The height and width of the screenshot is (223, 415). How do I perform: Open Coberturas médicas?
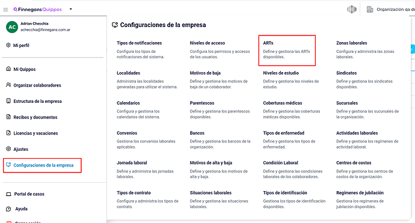tap(283, 103)
